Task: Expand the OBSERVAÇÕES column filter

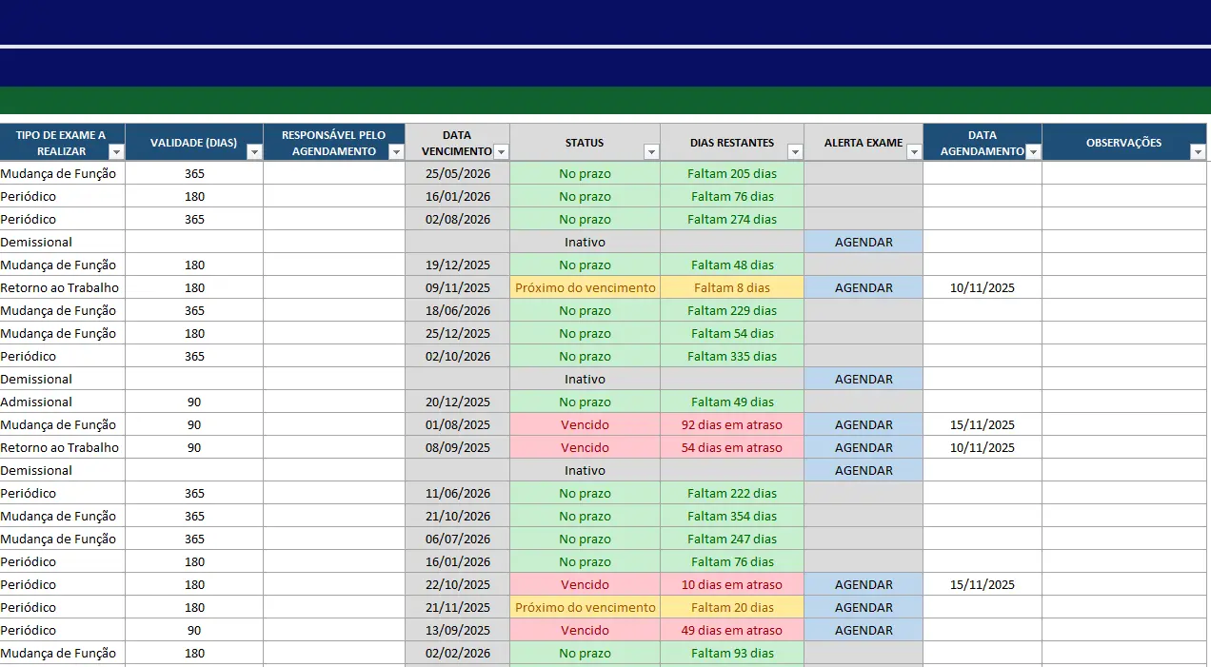Action: [1198, 152]
